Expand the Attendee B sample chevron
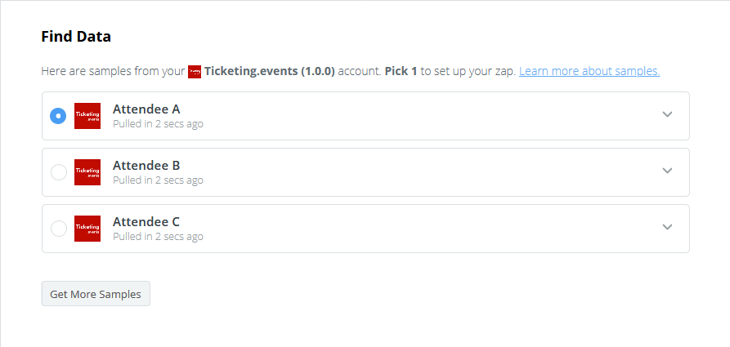730x347 pixels. click(x=667, y=171)
